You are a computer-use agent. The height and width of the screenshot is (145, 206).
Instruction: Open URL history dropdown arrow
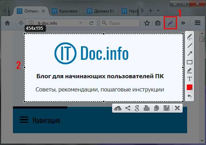click(81, 23)
